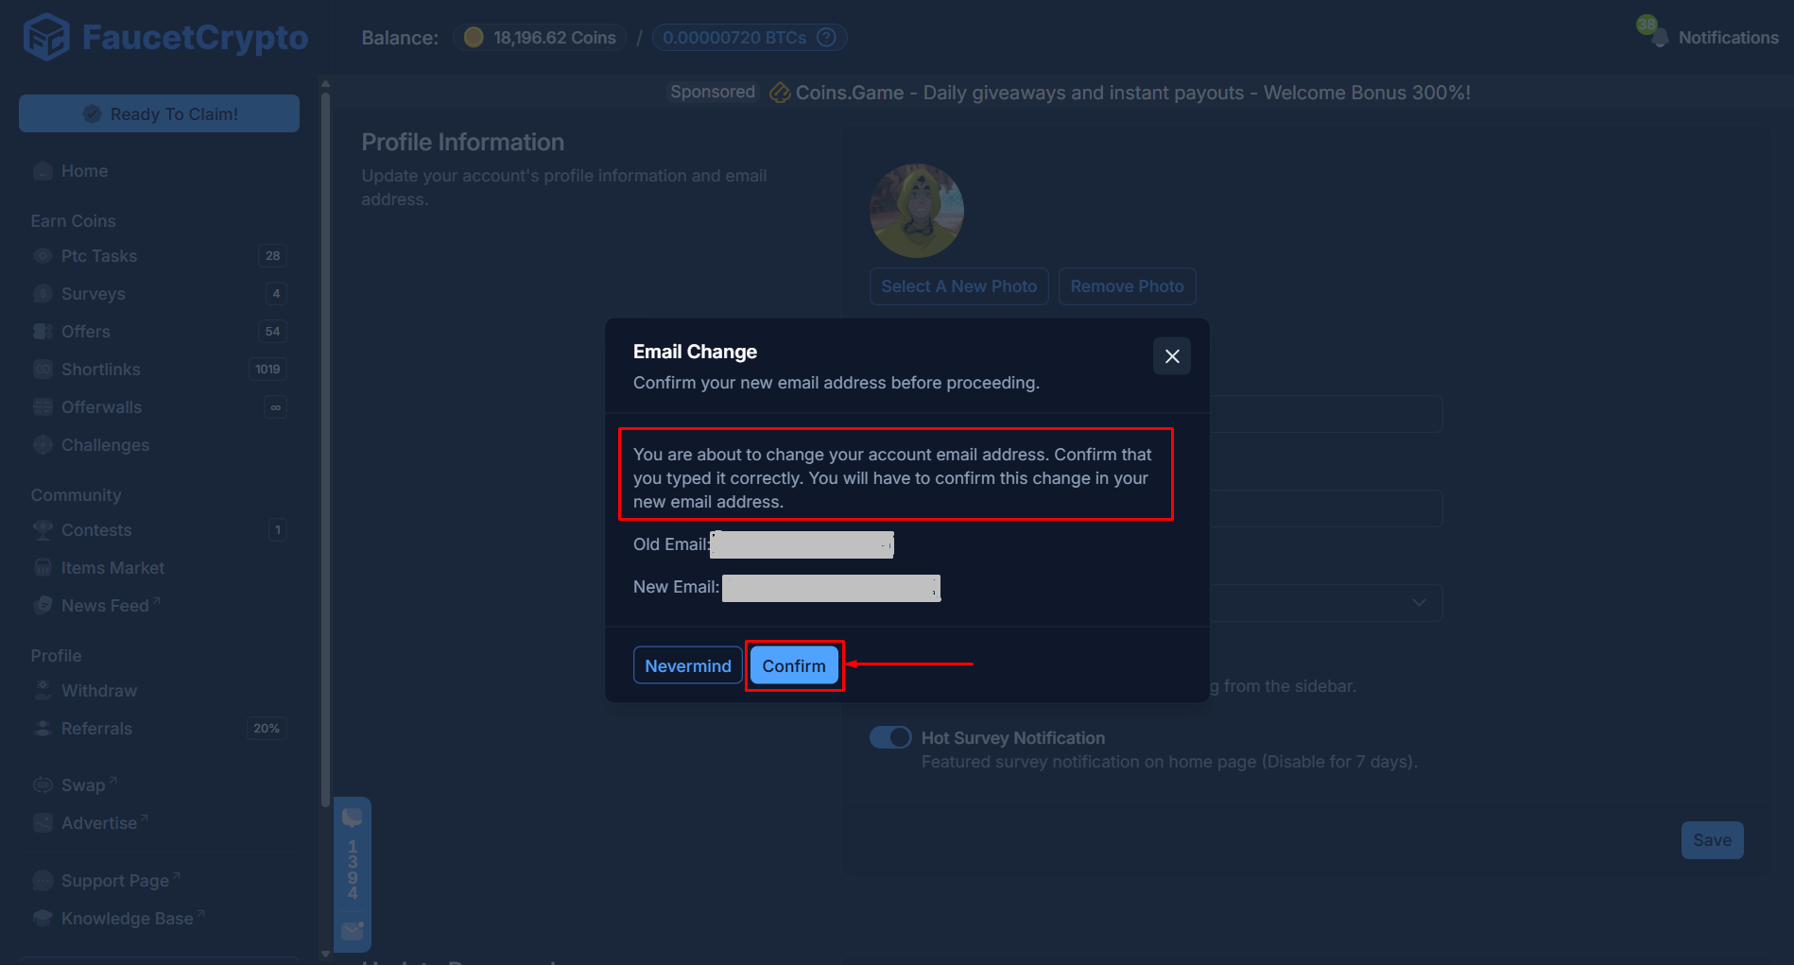Expand the dropdown field in the profile form
Screen dimensions: 1794x965
click(1418, 602)
